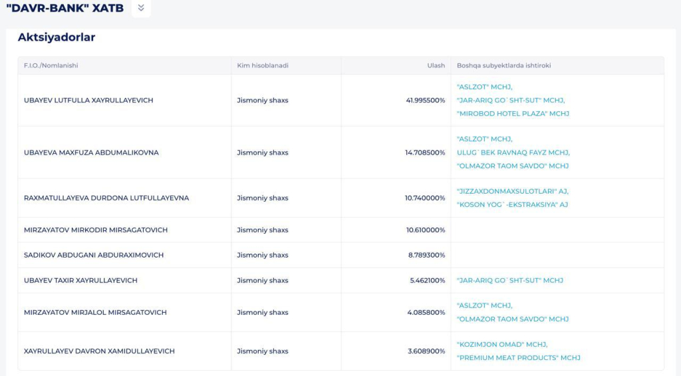Click share value 3.608900%
This screenshot has width=681, height=376.
coord(426,351)
